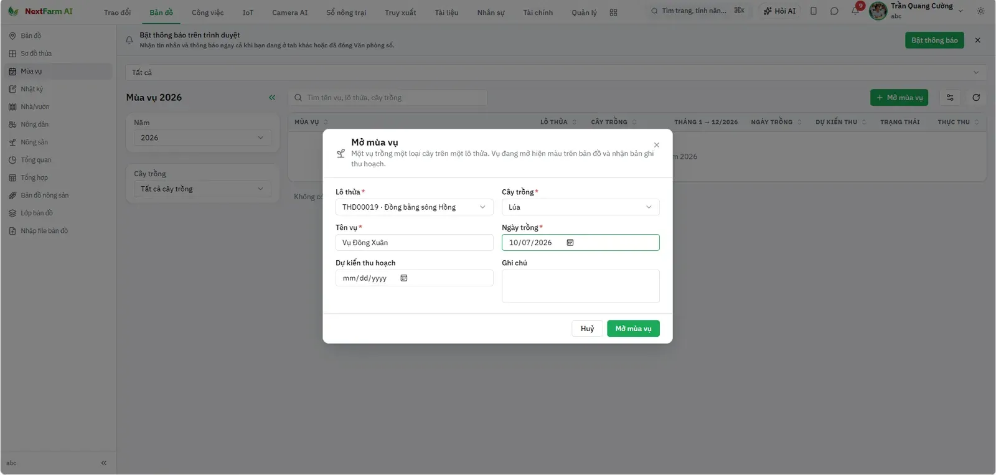Viewport: 996px width, 475px height.
Task: Open the Tất cả cây trồng filter dropdown
Action: point(202,189)
